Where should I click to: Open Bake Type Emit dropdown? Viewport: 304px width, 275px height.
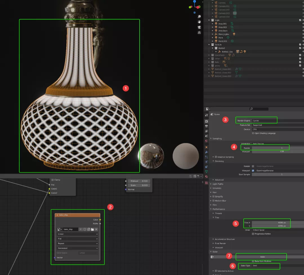click(x=278, y=266)
